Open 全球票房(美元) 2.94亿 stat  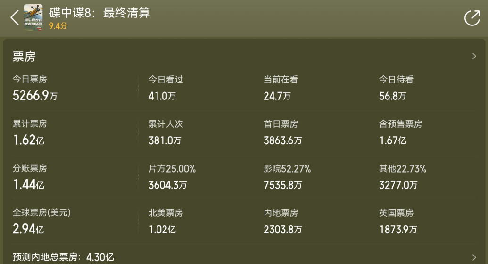point(41,222)
